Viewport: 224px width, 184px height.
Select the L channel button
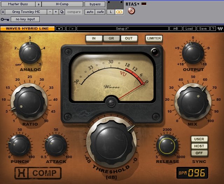coord(111,12)
